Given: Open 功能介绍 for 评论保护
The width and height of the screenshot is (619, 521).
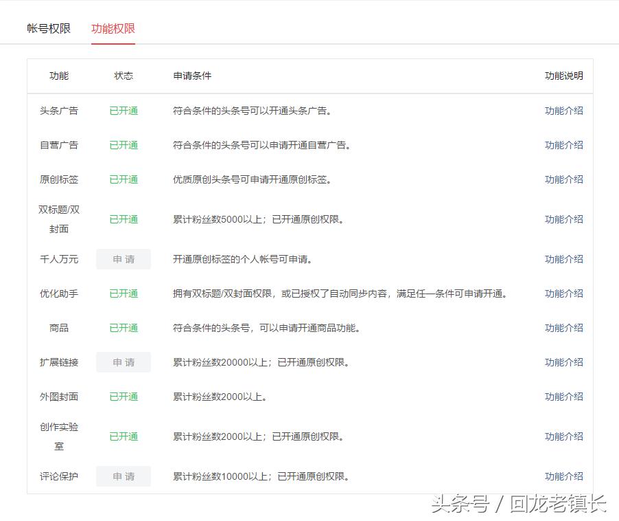Looking at the screenshot, I should click(x=563, y=476).
